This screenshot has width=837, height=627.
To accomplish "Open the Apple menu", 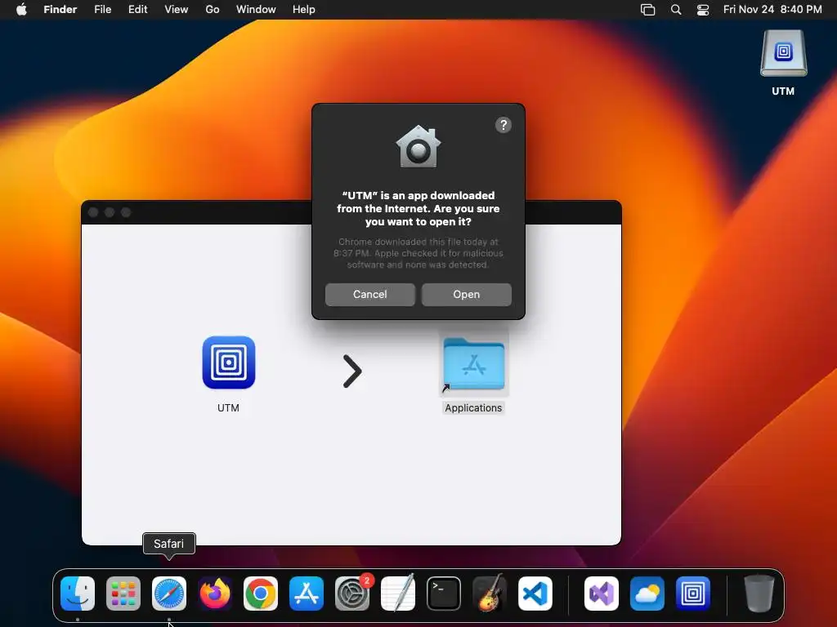I will [21, 10].
